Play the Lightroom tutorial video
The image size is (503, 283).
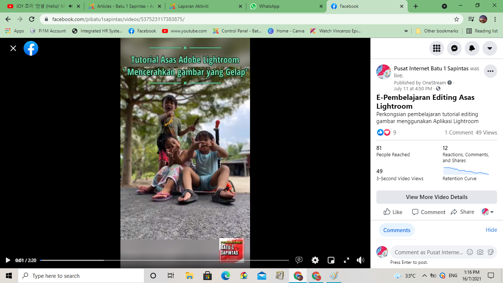(8, 260)
